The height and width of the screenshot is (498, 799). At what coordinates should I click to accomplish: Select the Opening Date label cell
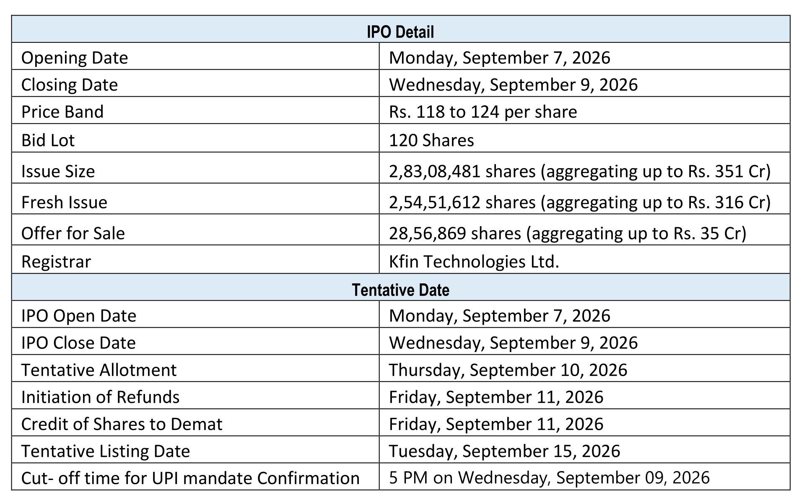click(x=195, y=56)
